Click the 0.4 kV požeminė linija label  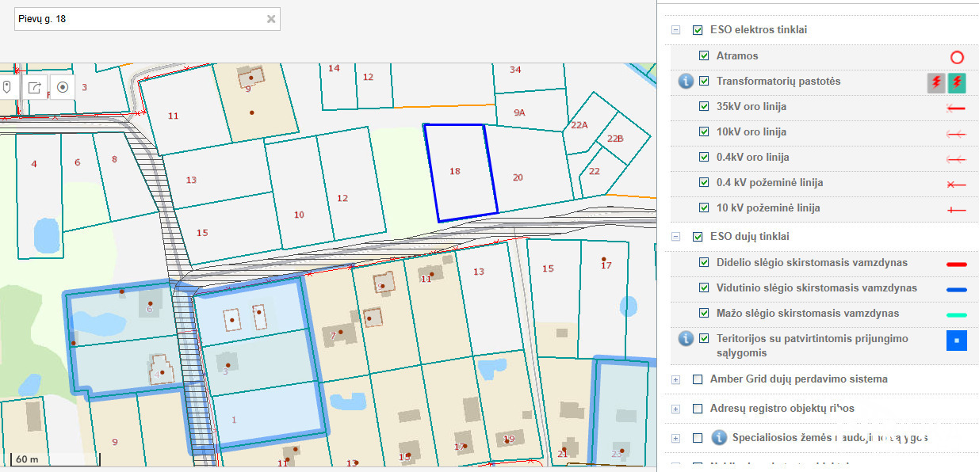(769, 183)
